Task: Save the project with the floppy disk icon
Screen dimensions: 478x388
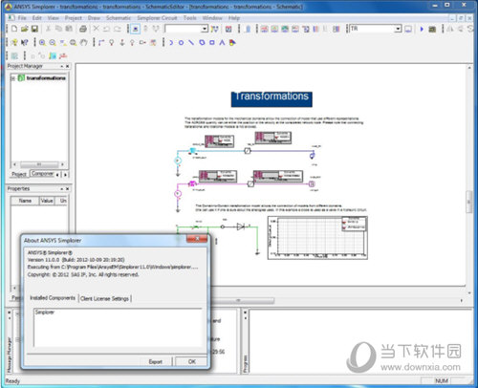Action: tap(34, 29)
